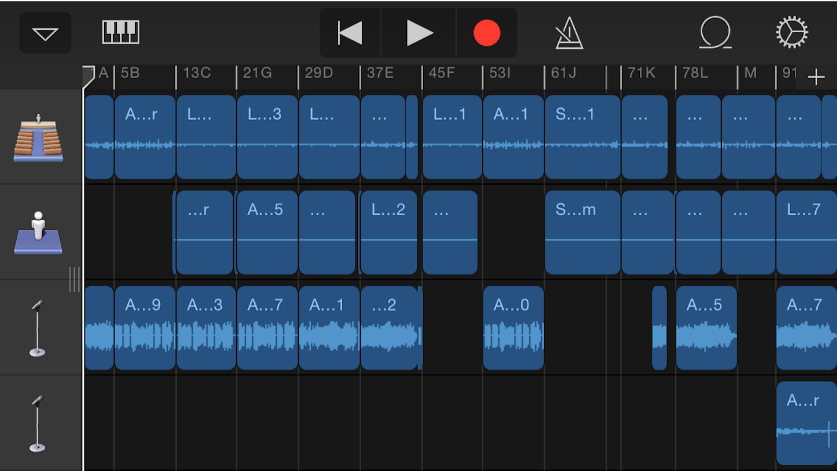The image size is (837, 471).
Task: Go to the beginning of the song
Action: [x=350, y=33]
